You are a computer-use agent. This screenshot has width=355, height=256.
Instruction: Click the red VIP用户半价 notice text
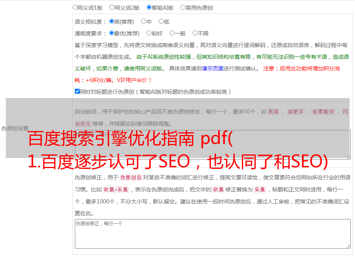(x=134, y=80)
